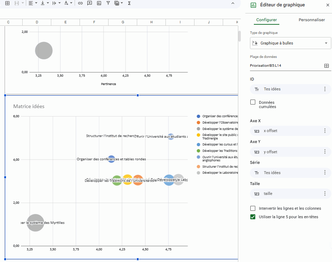This screenshot has height=262, width=332.
Task: Click the yellow bubble in Matrice idées
Action: point(128,180)
